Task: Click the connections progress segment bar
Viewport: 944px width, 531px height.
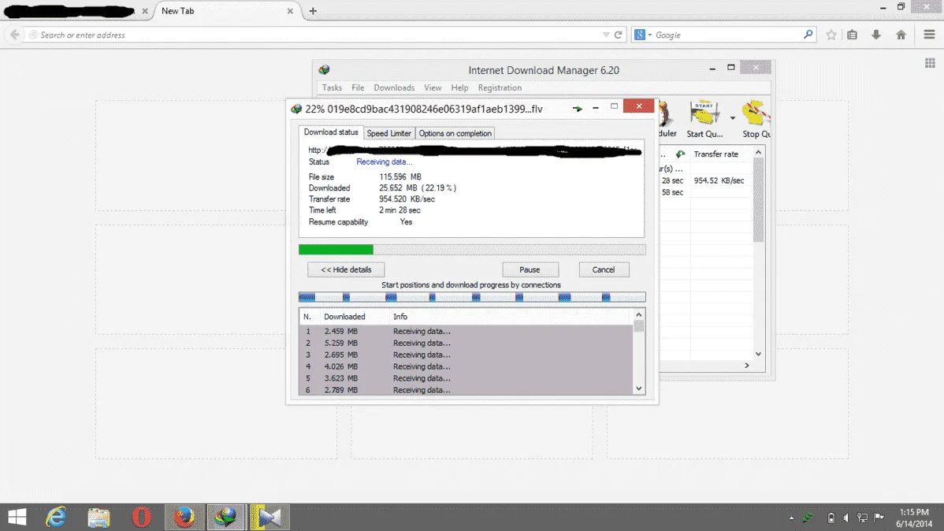Action: 472,297
